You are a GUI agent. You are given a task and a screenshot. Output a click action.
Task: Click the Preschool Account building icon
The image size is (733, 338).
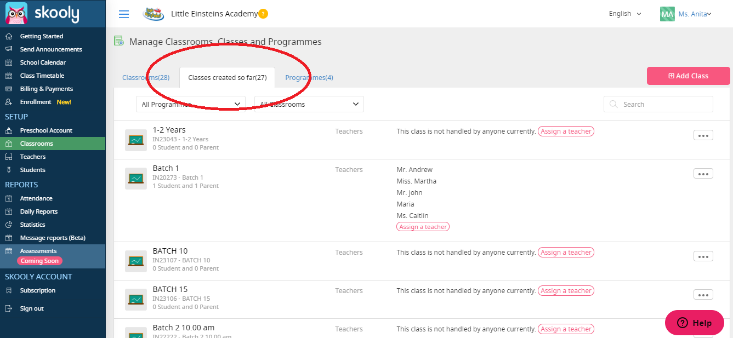click(8, 130)
